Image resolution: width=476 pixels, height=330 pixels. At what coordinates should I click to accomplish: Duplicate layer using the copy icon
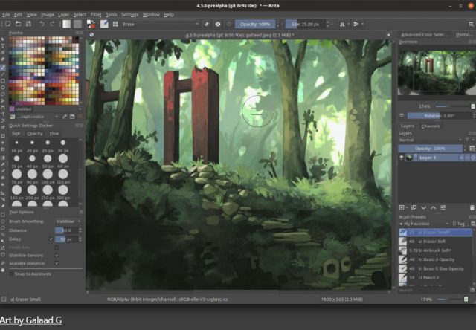coord(414,208)
